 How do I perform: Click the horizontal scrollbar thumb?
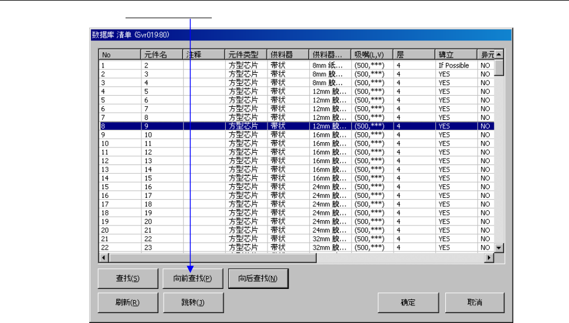213,258
